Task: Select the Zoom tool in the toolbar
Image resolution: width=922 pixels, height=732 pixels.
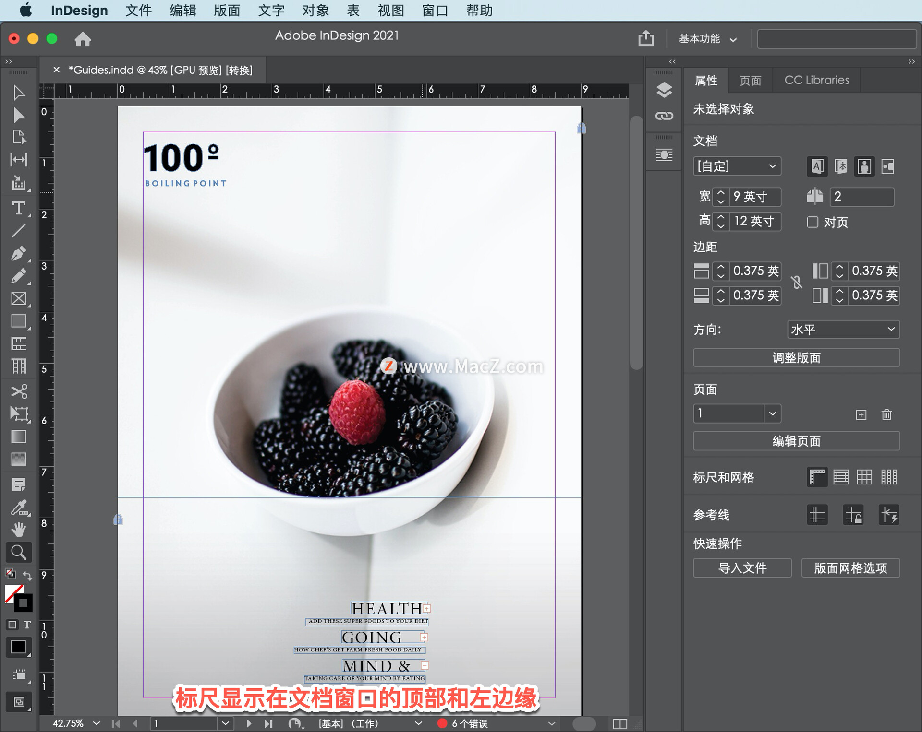Action: coord(19,552)
